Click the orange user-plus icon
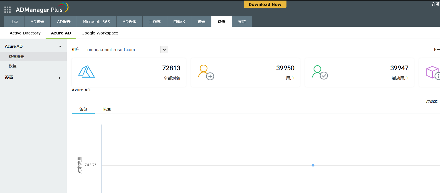This screenshot has width=440, height=193. pos(206,72)
